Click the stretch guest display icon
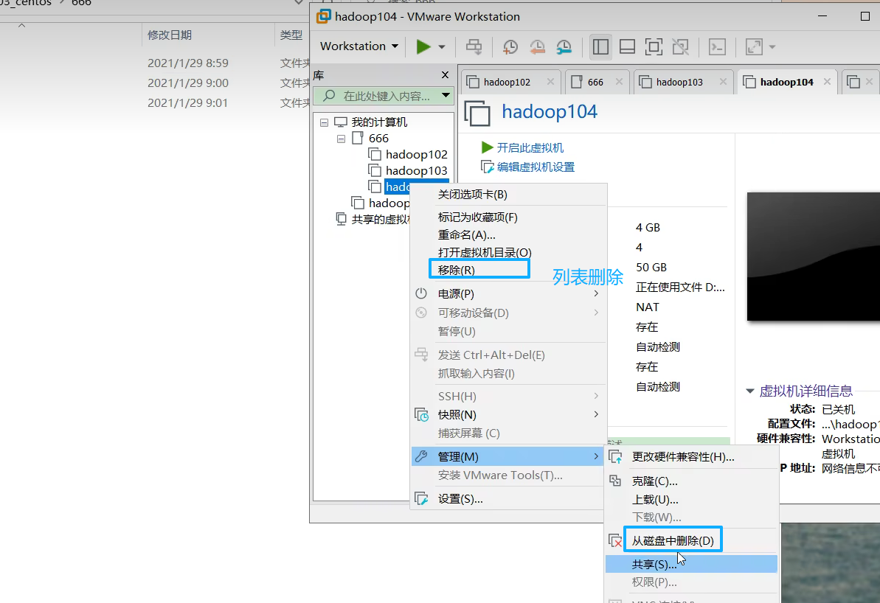The width and height of the screenshot is (880, 603). (754, 46)
